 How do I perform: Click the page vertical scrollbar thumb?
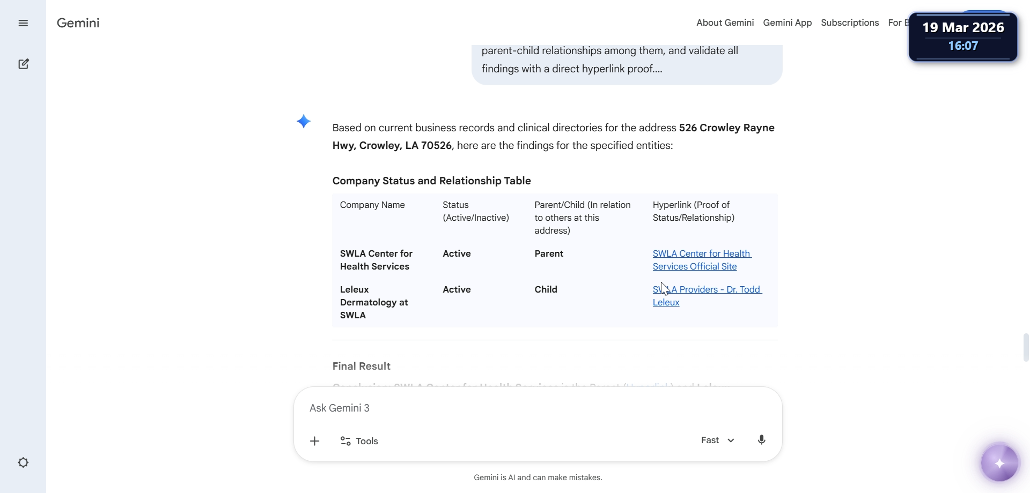pos(1026,347)
